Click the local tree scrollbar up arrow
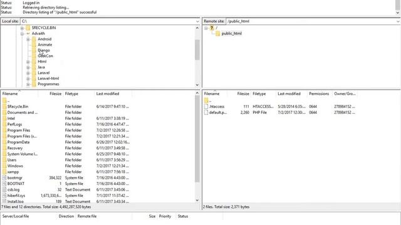 pyautogui.click(x=197, y=27)
